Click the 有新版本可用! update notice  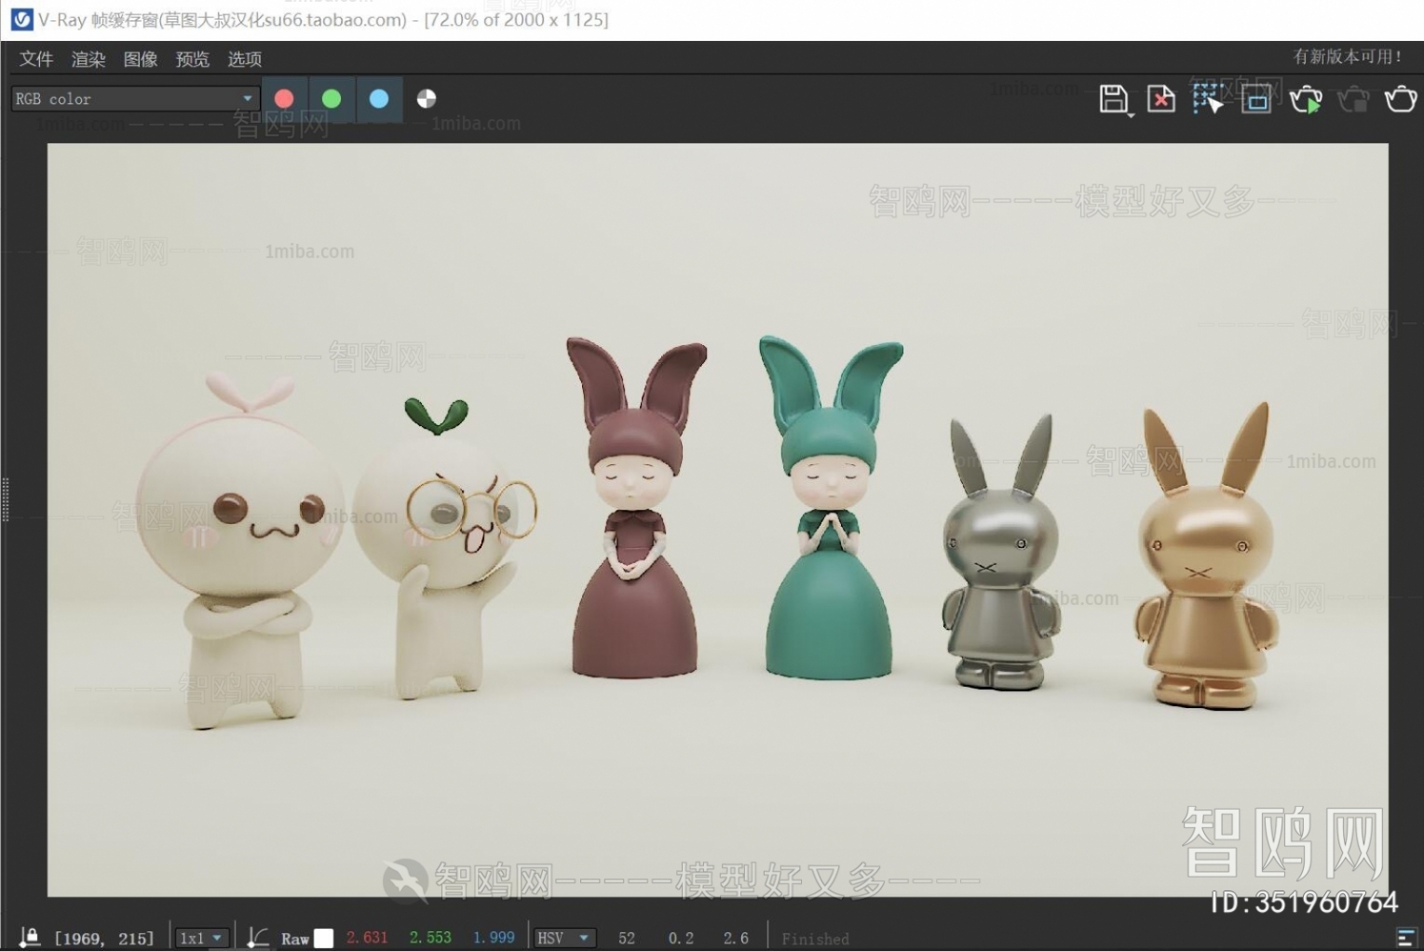tap(1347, 57)
